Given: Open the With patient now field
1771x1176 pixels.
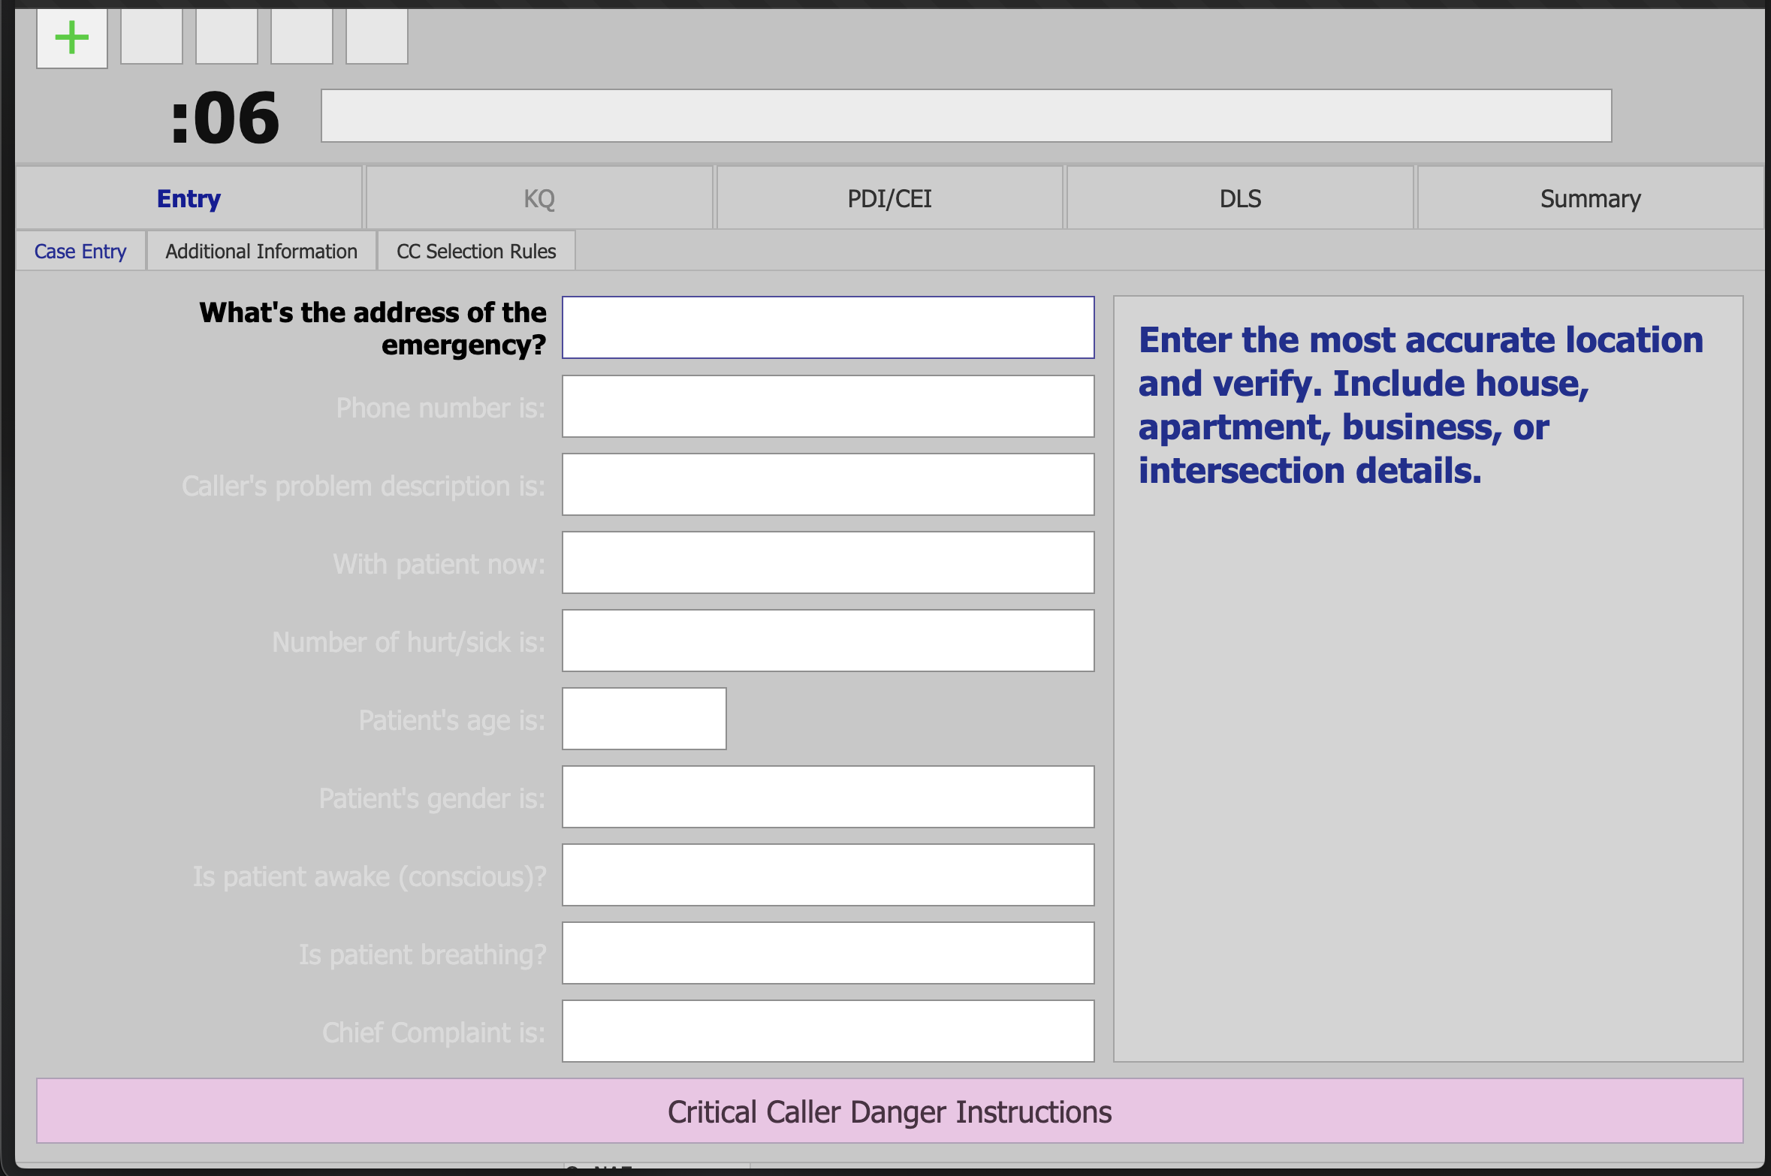Looking at the screenshot, I should point(828,562).
